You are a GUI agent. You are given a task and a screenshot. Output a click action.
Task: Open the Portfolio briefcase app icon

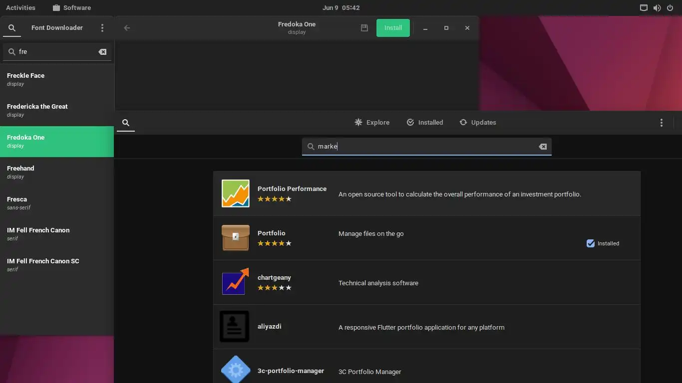[236, 238]
